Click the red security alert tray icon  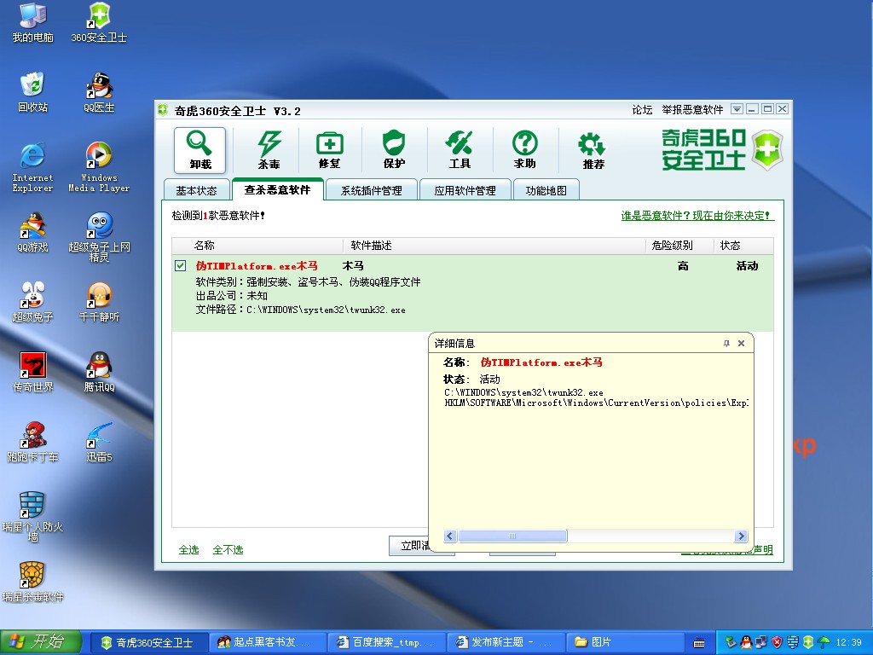click(778, 642)
